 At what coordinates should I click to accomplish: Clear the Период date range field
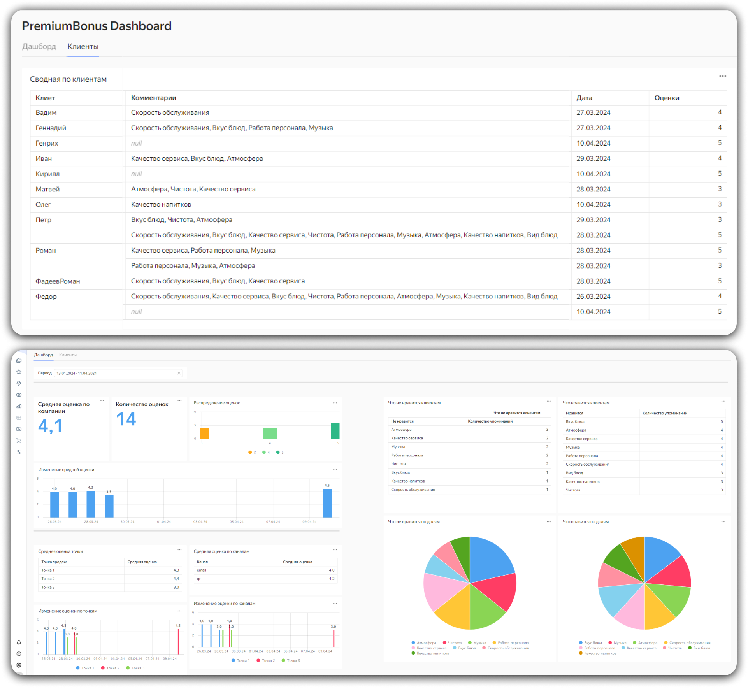(179, 373)
